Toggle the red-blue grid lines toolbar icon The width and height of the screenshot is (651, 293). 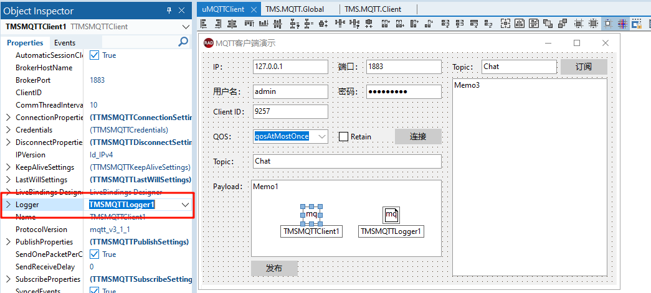coord(622,24)
